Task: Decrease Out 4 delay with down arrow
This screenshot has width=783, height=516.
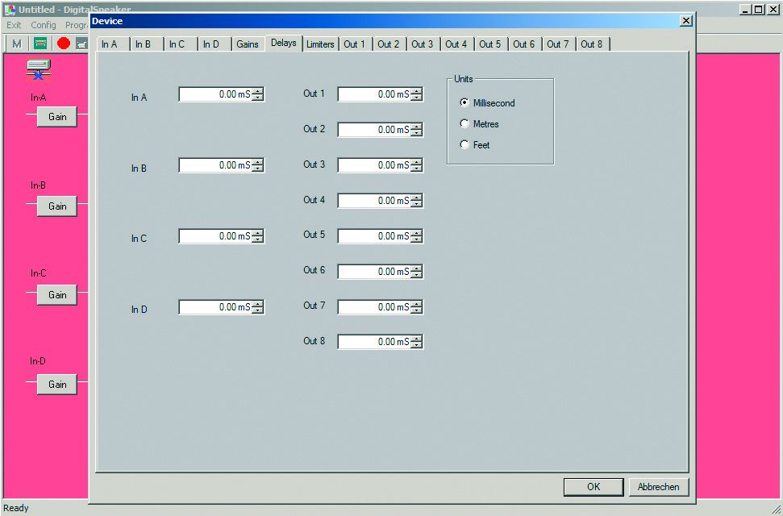Action: [416, 204]
